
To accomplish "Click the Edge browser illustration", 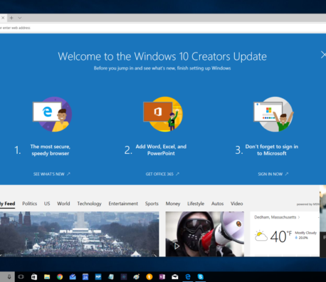I will click(53, 114).
